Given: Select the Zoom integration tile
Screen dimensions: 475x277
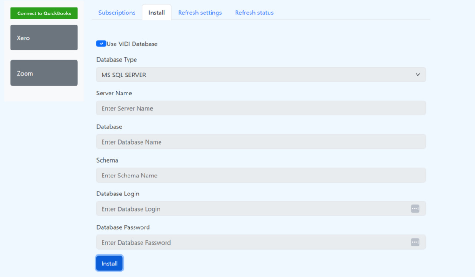Looking at the screenshot, I should (44, 73).
